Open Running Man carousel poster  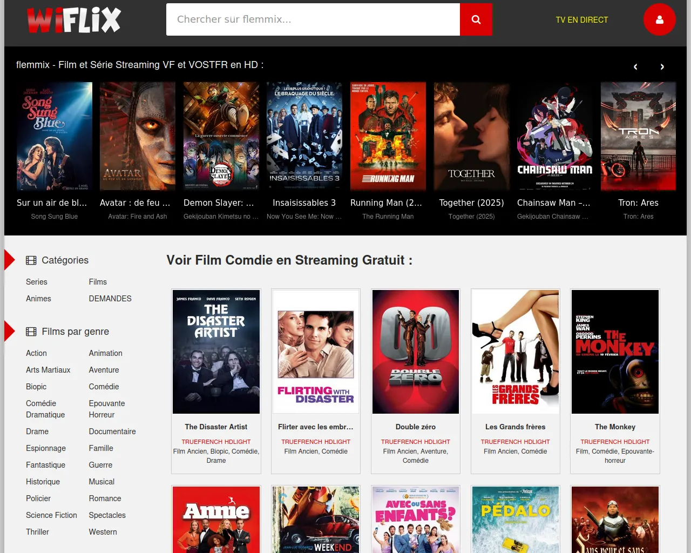[x=388, y=136]
